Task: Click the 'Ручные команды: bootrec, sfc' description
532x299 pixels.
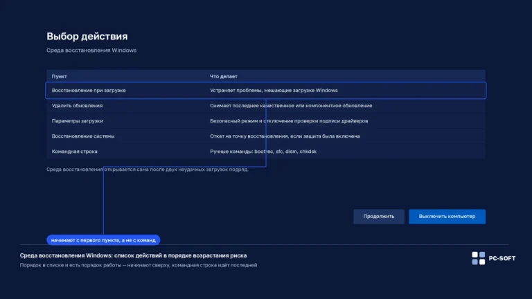Action: point(263,152)
